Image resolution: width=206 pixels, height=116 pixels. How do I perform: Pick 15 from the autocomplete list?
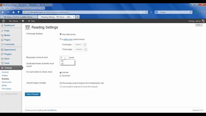coord(67,64)
